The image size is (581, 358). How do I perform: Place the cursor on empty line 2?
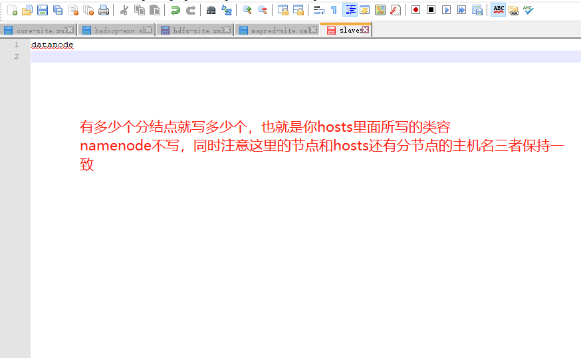tap(306, 57)
